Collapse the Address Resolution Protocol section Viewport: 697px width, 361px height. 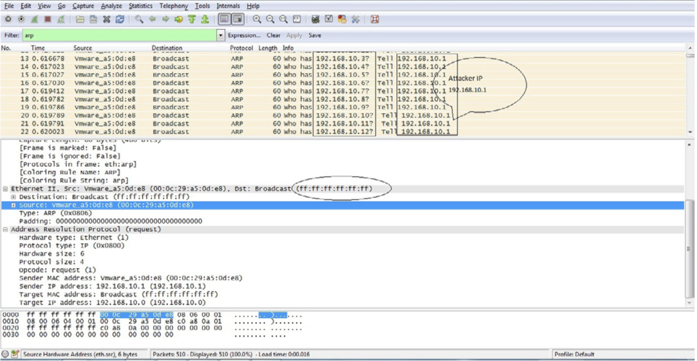(5, 230)
